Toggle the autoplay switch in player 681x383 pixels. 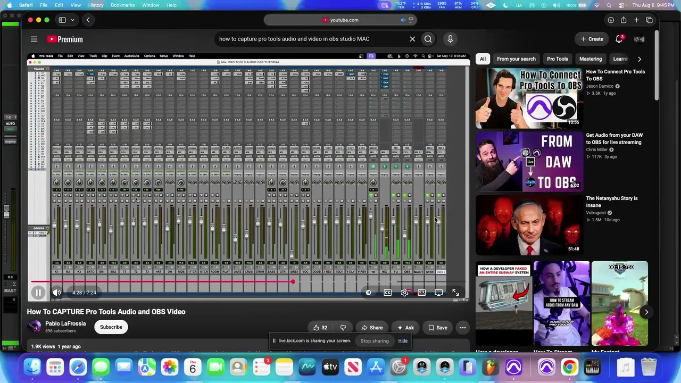[369, 293]
